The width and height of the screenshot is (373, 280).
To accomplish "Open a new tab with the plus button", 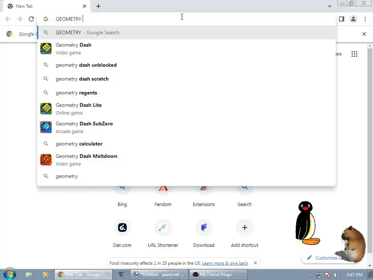I will (x=98, y=6).
